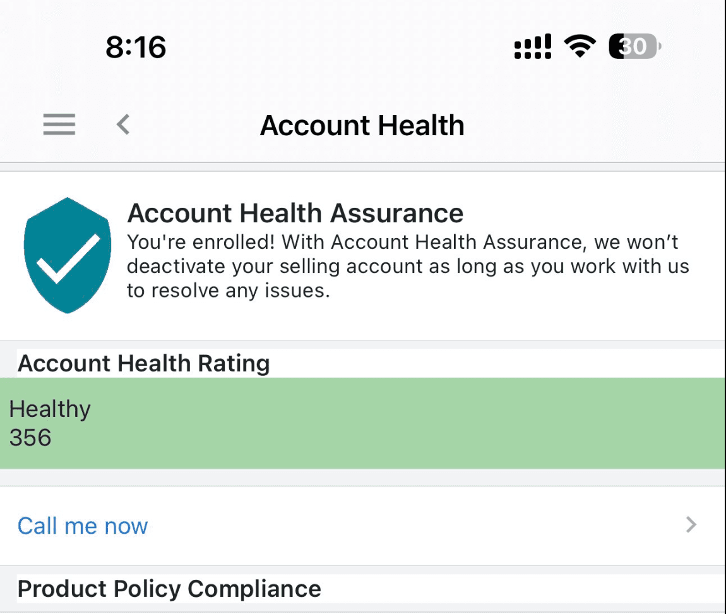Tap the cellular signal bars icon
The width and height of the screenshot is (726, 614).
tap(533, 47)
